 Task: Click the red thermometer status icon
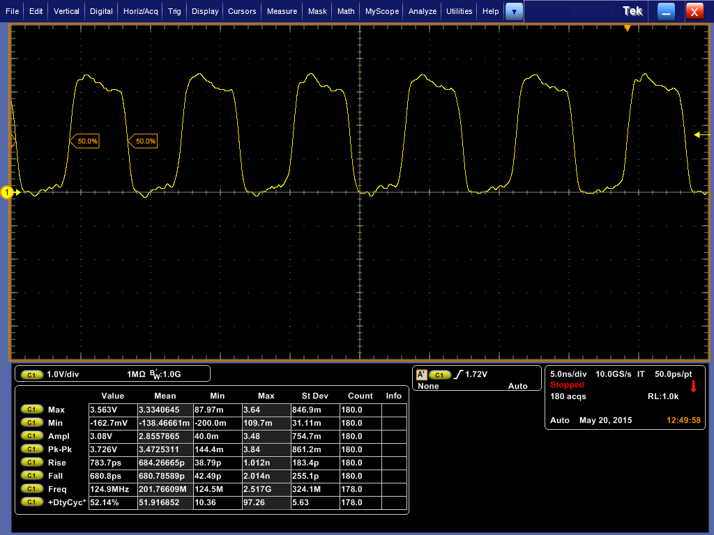click(693, 385)
